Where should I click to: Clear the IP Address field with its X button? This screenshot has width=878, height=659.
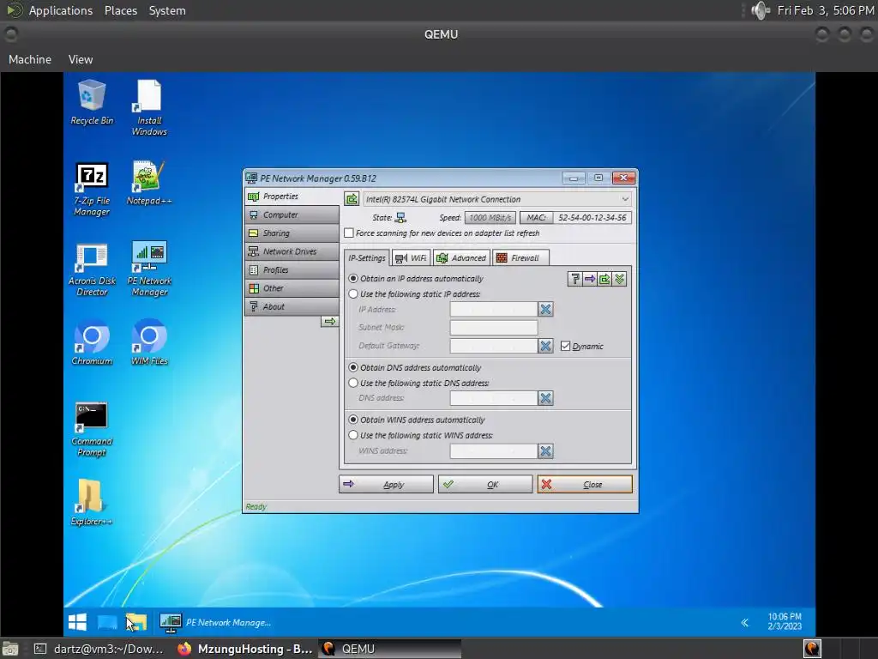click(x=545, y=309)
